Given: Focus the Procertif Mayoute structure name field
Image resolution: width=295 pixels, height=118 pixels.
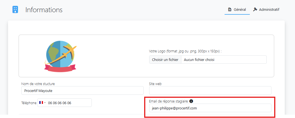Looking at the screenshot, I should 82,91.
